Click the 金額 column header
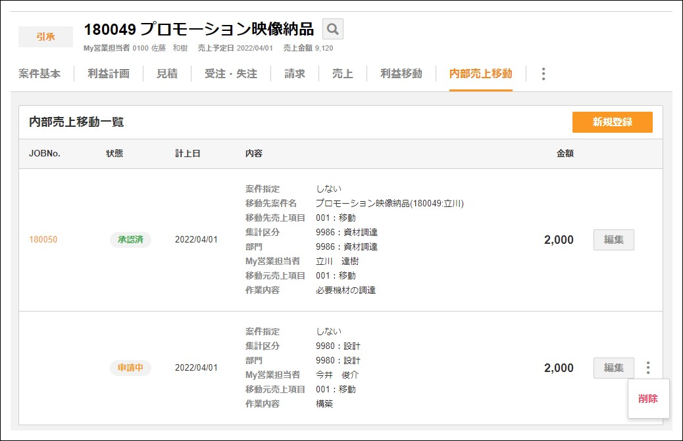The image size is (683, 441). coord(565,154)
